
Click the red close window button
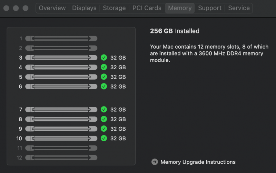tap(6, 8)
